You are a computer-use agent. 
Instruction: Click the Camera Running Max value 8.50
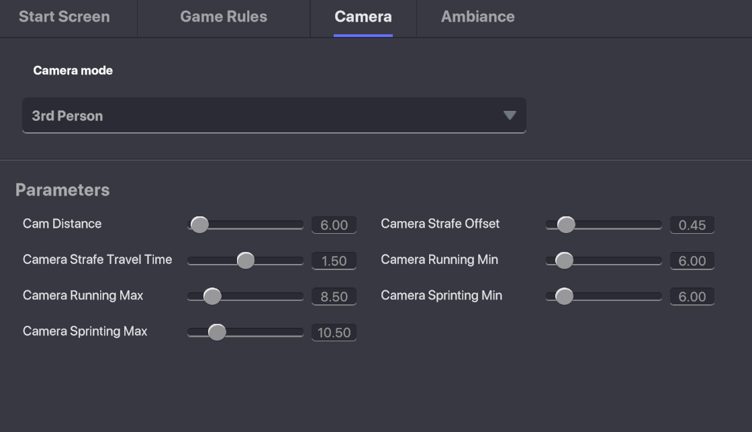pyautogui.click(x=334, y=296)
